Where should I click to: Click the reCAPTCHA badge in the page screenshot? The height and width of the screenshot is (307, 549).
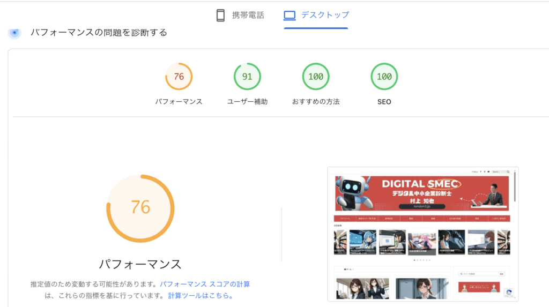(509, 293)
